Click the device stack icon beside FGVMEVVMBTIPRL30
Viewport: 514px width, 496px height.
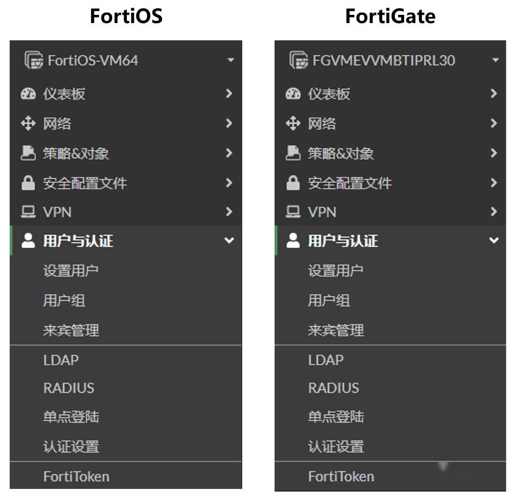tap(300, 60)
